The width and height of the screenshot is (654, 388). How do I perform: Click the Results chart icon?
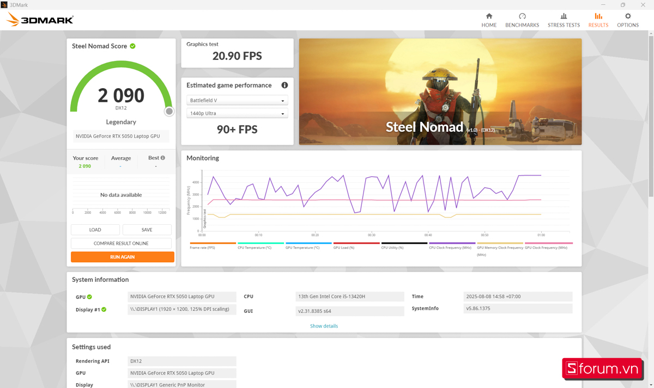pyautogui.click(x=598, y=16)
